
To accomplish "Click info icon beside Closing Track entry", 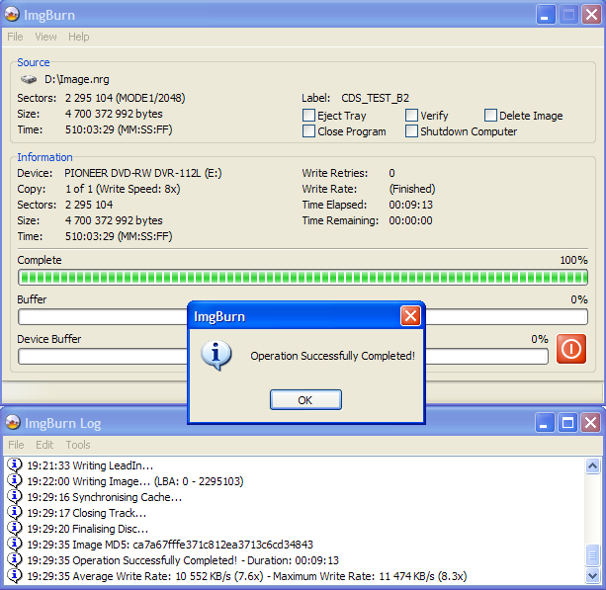I will click(14, 512).
